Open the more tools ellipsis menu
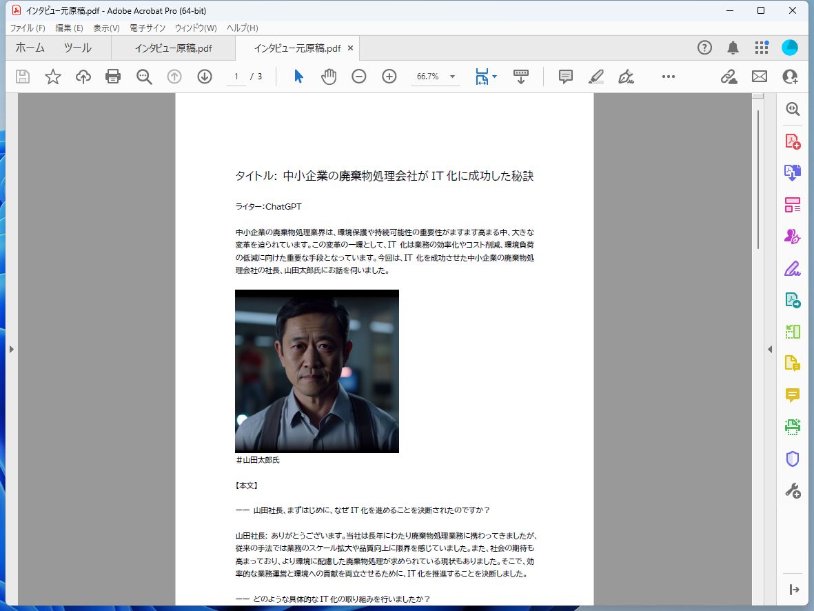This screenshot has width=814, height=611. [x=667, y=77]
